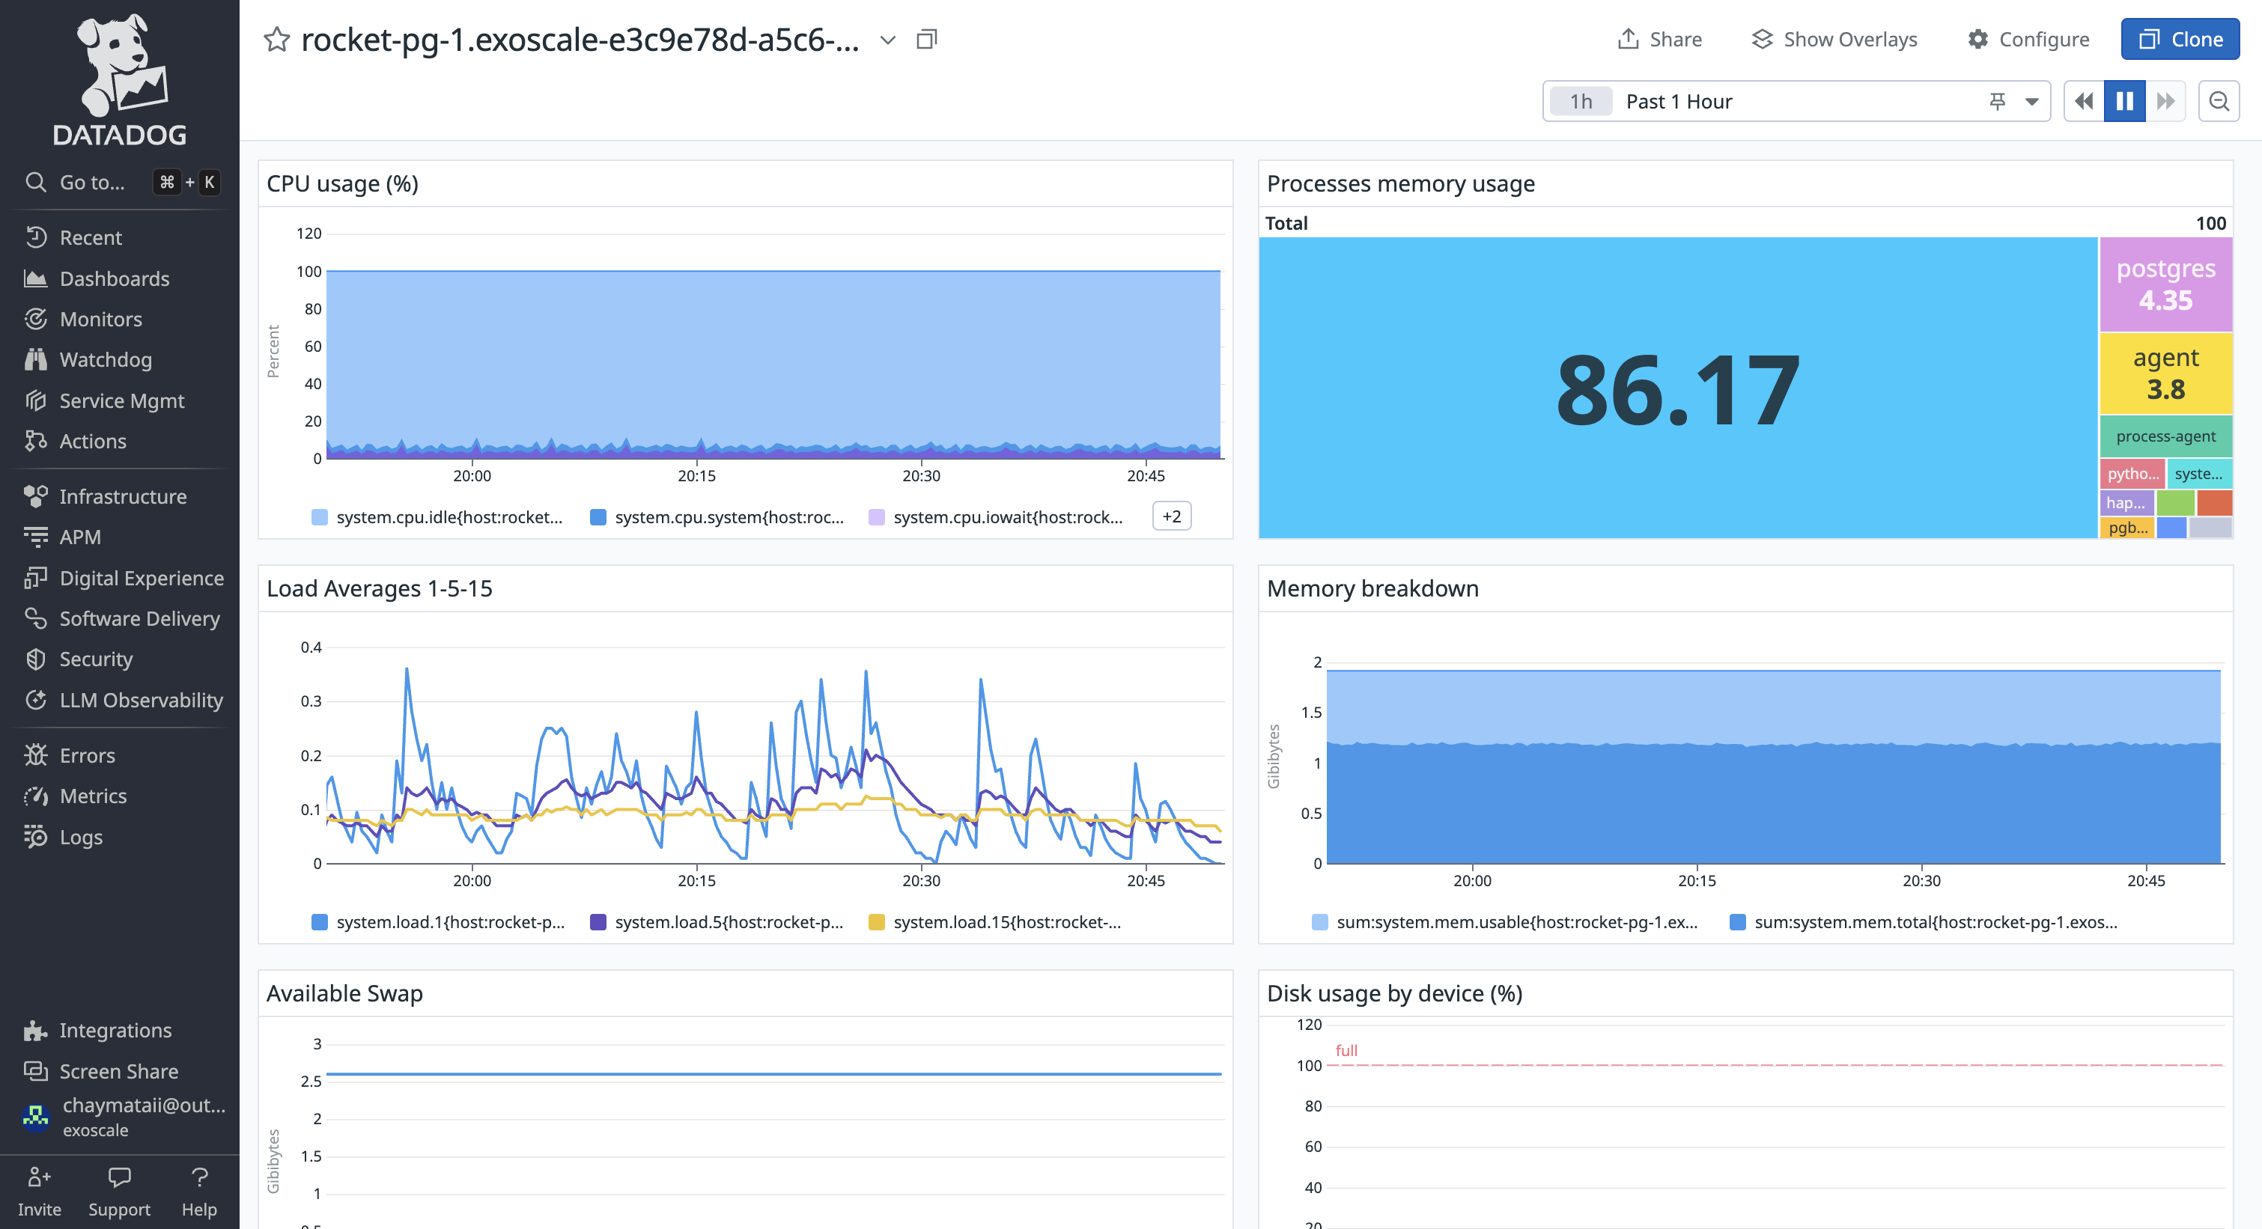Click the Clone button
This screenshot has width=2262, height=1229.
(x=2180, y=39)
